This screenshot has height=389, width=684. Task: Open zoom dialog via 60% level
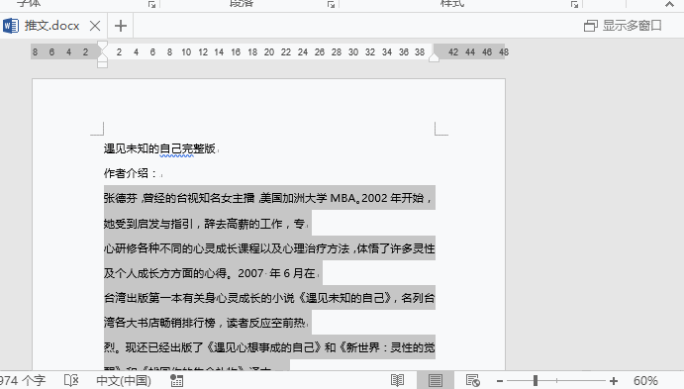point(645,381)
